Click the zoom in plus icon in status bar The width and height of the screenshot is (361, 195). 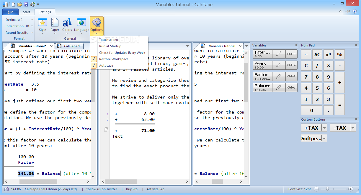pos(351,189)
